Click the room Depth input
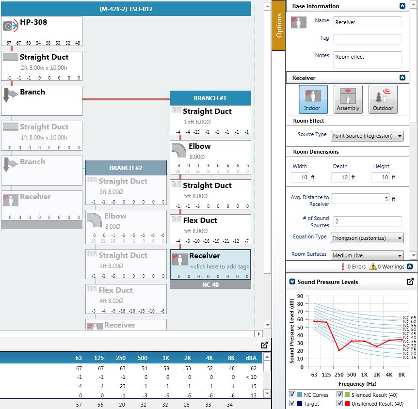The image size is (418, 409). coord(340,177)
